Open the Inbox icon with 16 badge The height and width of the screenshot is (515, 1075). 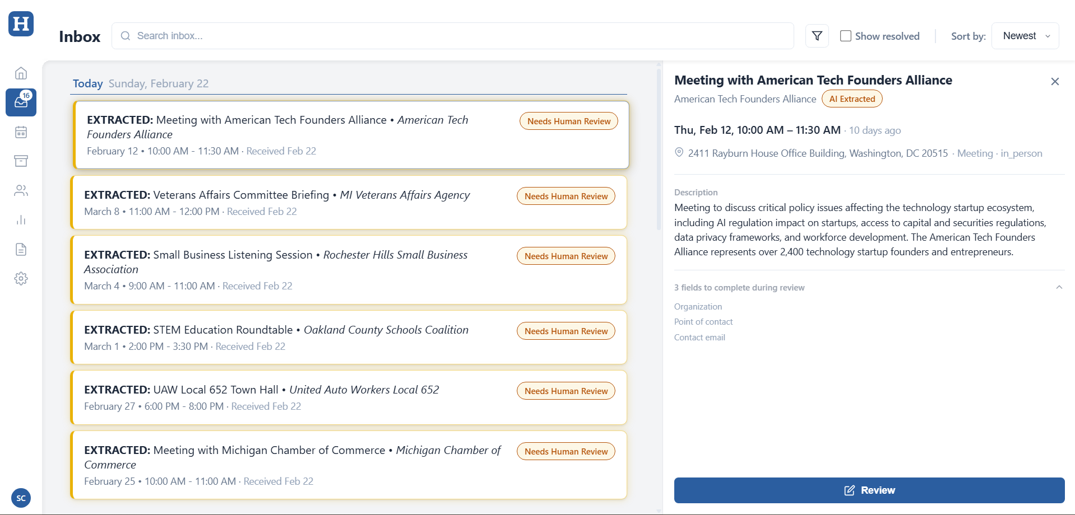pos(21,102)
